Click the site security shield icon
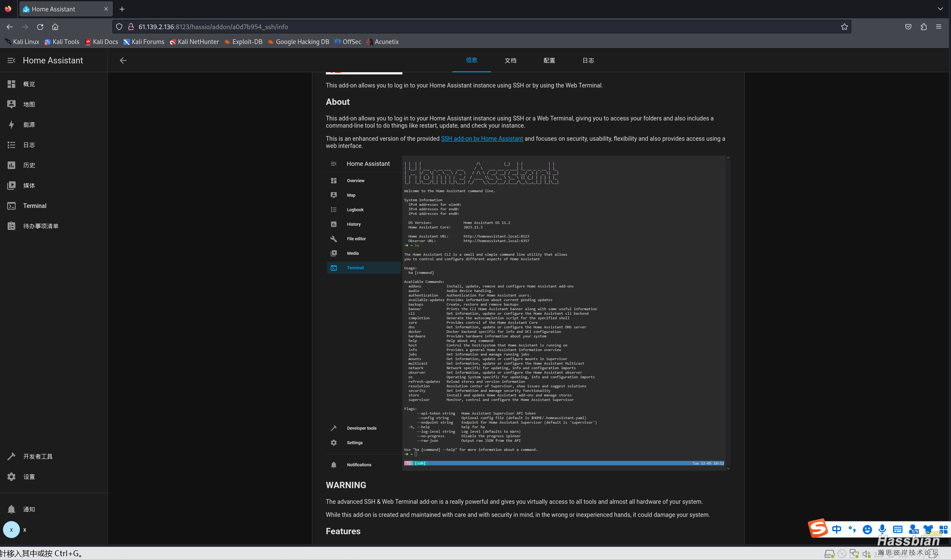Screen dimensions: 951x560 point(119,27)
